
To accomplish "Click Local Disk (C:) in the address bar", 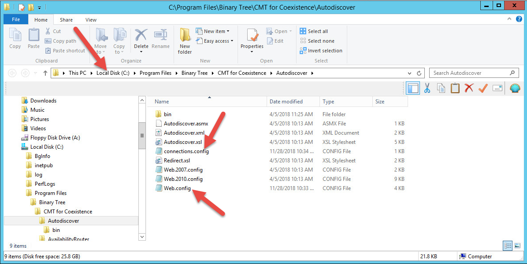I will coord(113,73).
